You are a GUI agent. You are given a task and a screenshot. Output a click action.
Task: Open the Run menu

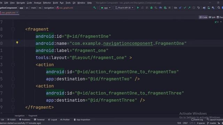[x=62, y=3]
